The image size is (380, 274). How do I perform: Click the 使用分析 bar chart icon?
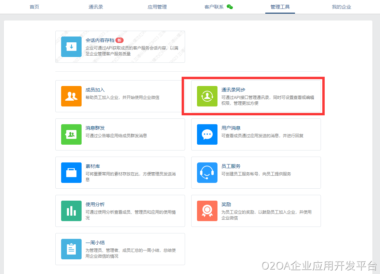[71, 211]
